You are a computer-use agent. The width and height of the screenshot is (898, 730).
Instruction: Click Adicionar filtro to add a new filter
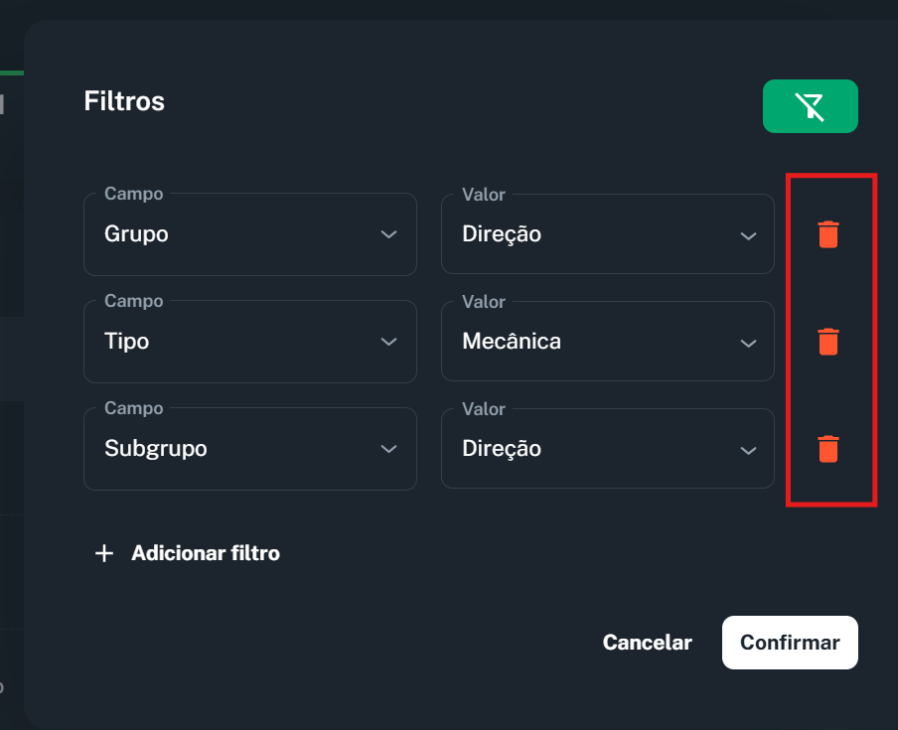[205, 553]
